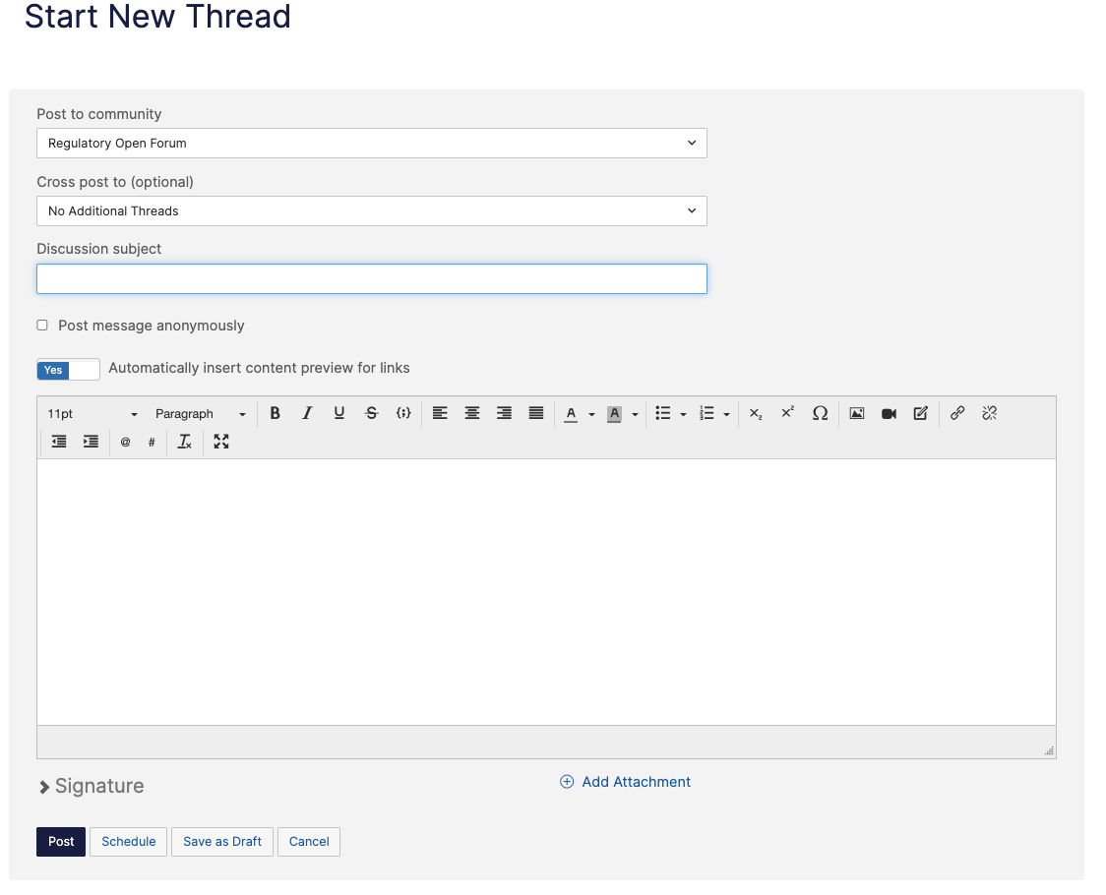Toggle automatic link preview switch
The height and width of the screenshot is (895, 1106).
[x=69, y=370]
